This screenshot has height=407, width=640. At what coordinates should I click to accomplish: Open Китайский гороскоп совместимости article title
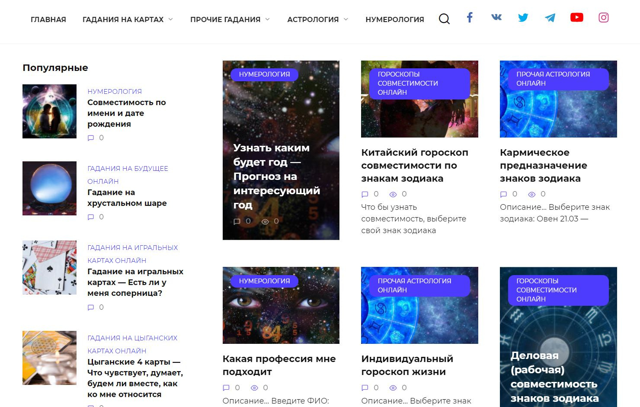[415, 165]
